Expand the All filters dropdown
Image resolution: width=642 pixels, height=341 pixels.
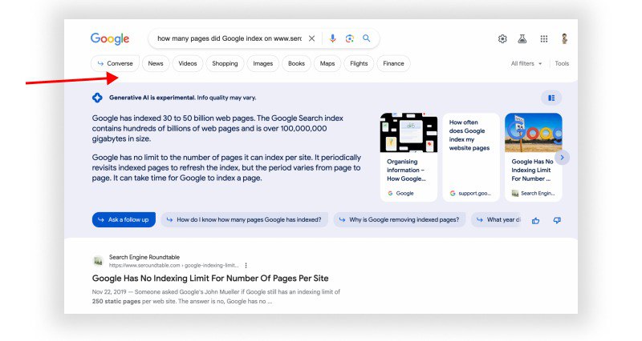click(526, 63)
